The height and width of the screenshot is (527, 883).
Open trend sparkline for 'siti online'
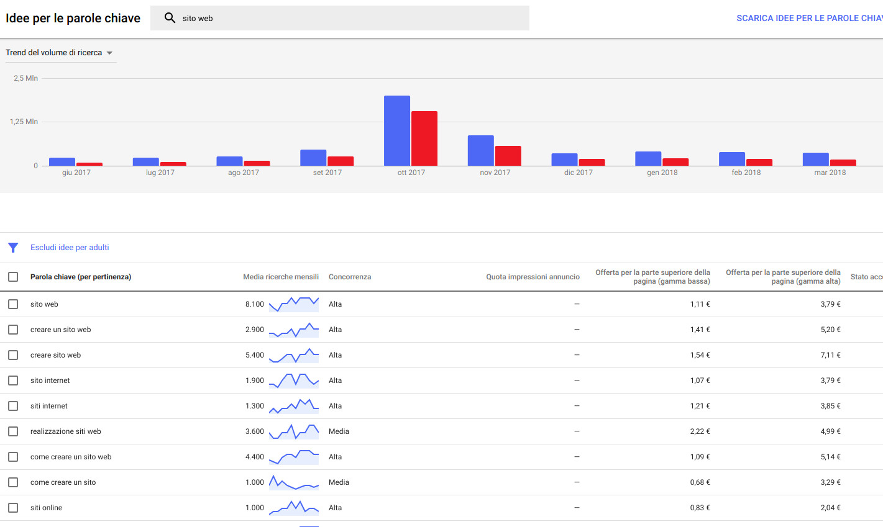294,508
